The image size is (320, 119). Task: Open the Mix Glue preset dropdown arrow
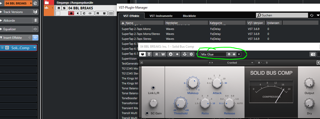pyautogui.click(x=239, y=54)
